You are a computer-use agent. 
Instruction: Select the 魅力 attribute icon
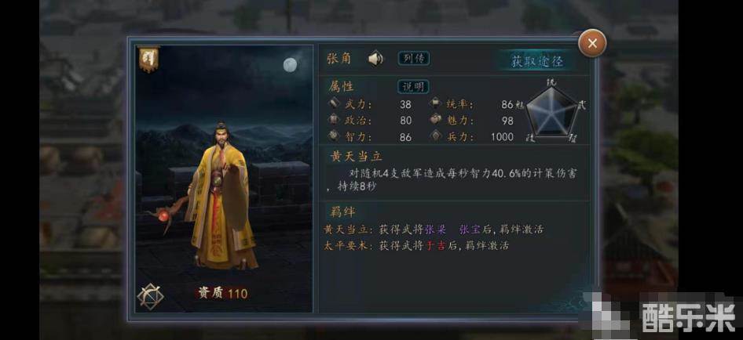tap(435, 120)
